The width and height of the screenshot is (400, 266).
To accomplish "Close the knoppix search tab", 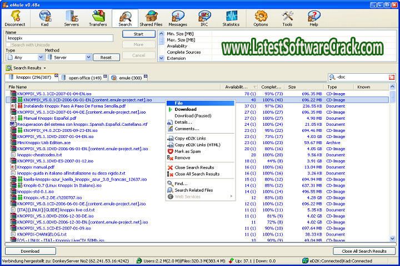I will coord(56,75).
